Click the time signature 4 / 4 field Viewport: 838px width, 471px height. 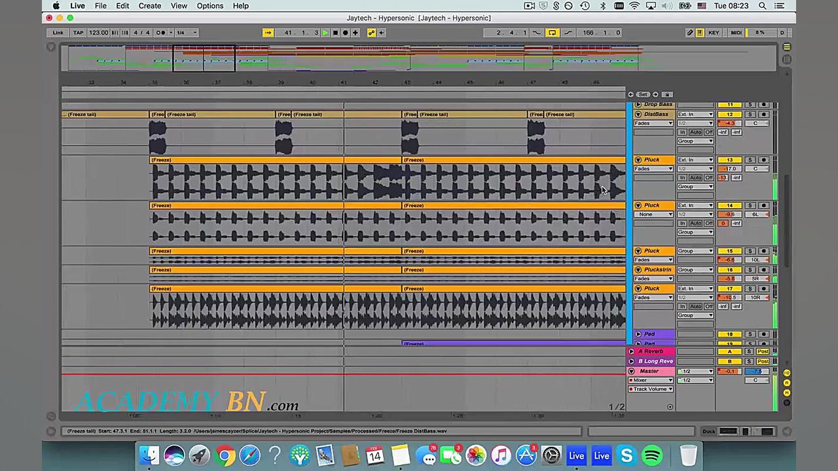click(141, 33)
